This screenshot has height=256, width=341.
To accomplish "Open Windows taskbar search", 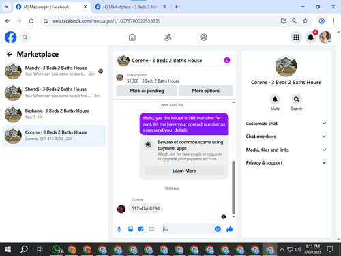I will (x=24, y=249).
